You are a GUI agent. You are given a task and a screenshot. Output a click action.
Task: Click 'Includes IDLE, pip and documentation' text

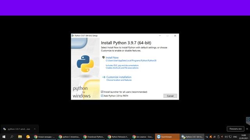[122, 65]
